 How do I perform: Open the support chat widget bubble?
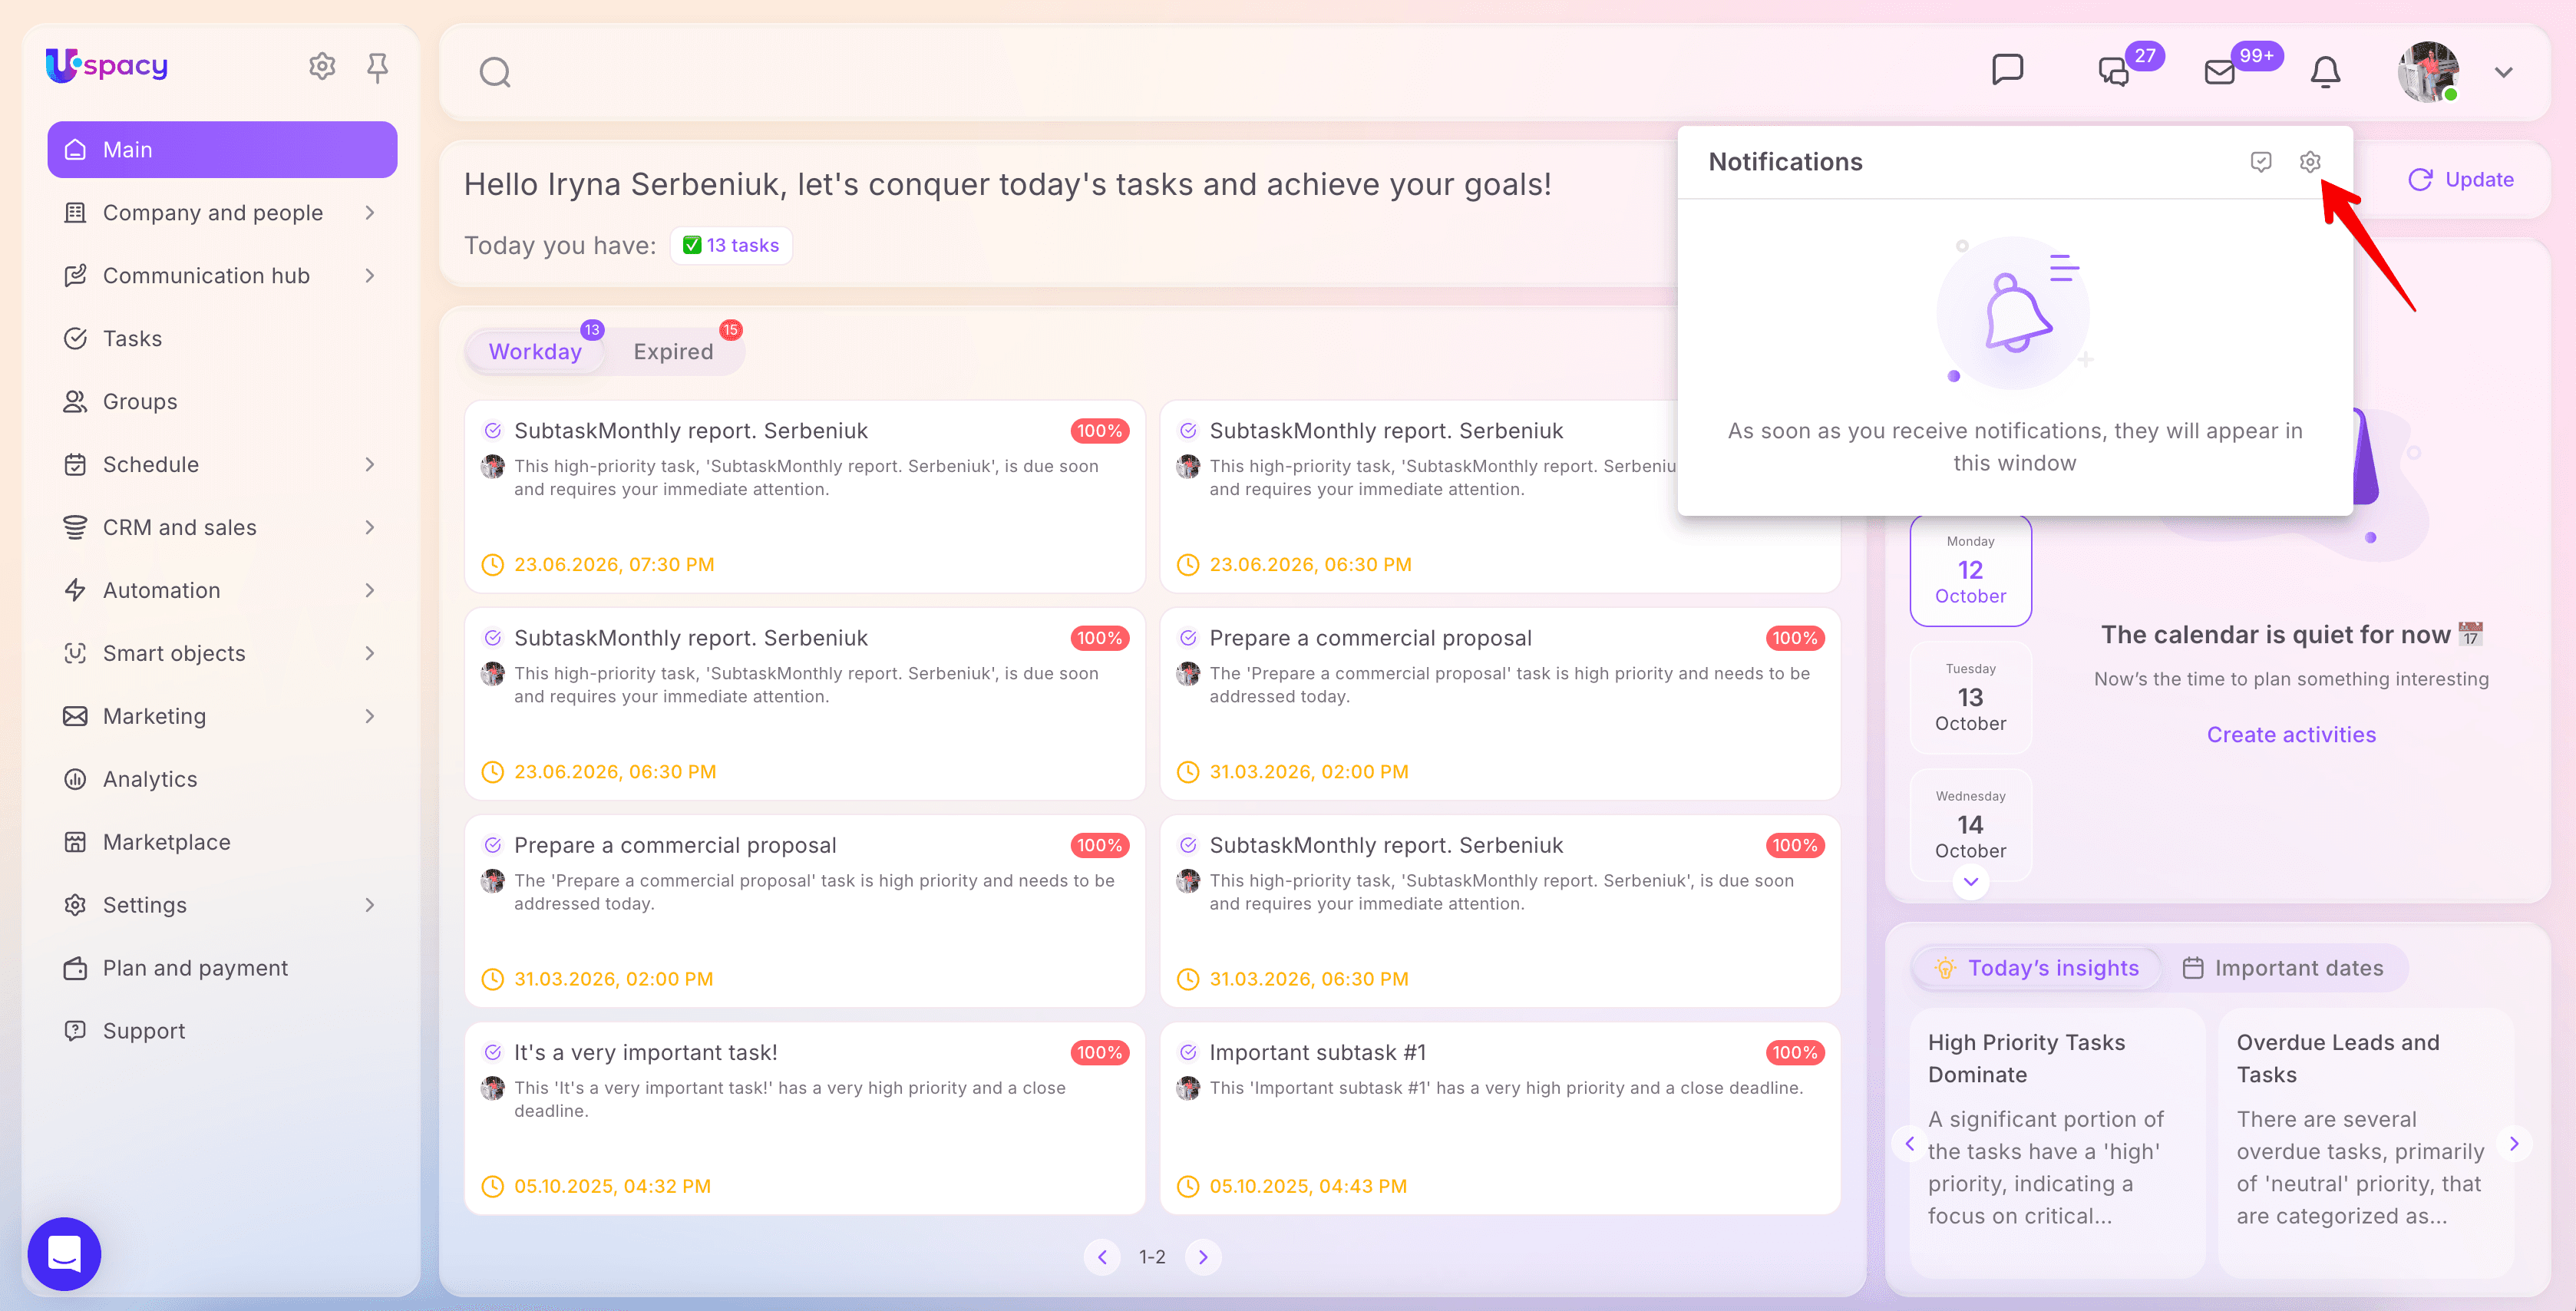click(x=64, y=1253)
